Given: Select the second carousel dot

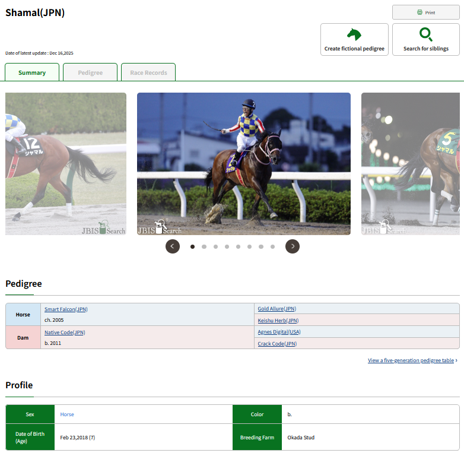Looking at the screenshot, I should pos(204,246).
